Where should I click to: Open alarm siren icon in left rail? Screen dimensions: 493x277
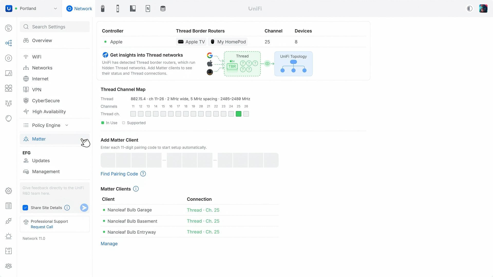(x=8, y=236)
